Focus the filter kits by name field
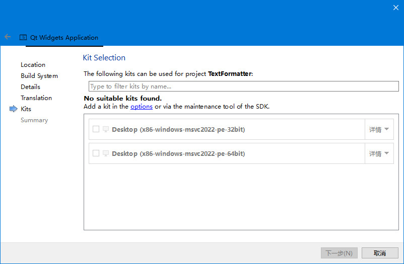Image resolution: width=404 pixels, height=264 pixels. point(243,86)
